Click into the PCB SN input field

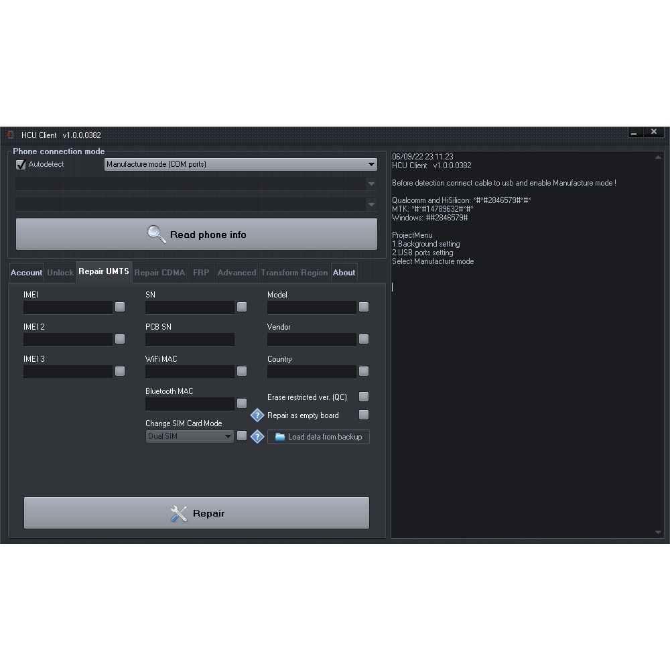pos(190,339)
